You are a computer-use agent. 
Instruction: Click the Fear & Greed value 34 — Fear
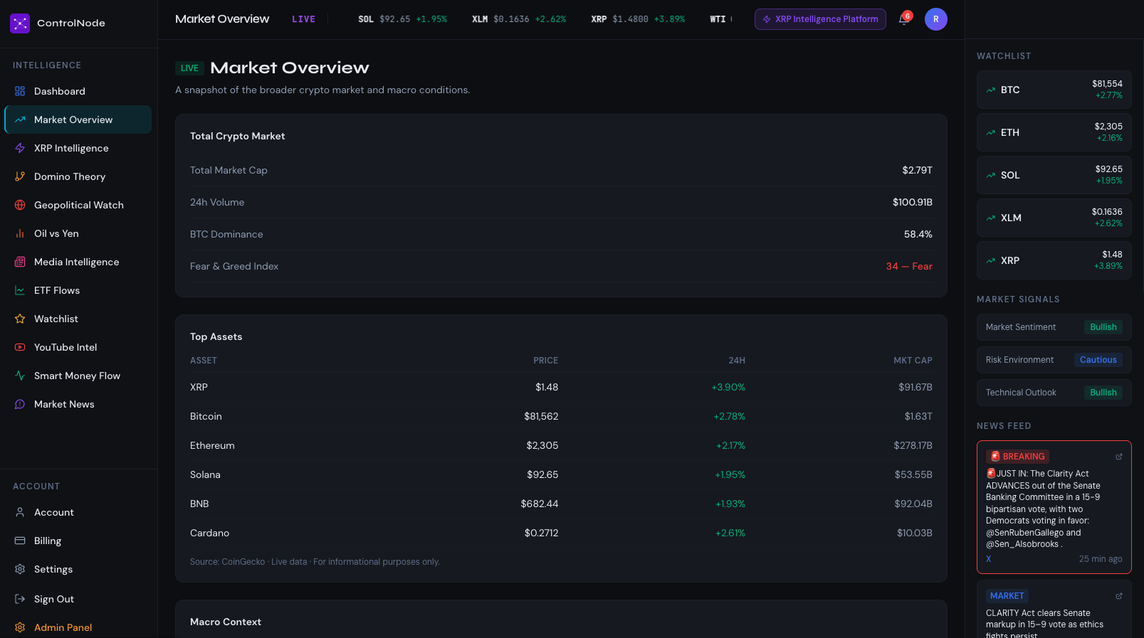coord(909,266)
